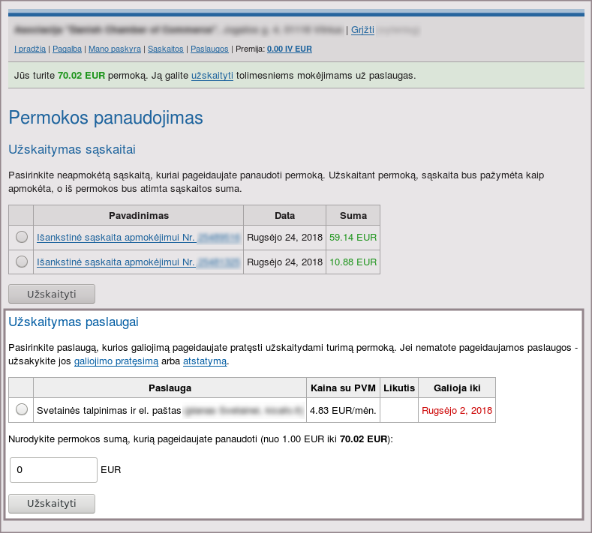Select radio button for the 59.14 EUR invoice
Screen dimensions: 592x533
click(22, 237)
